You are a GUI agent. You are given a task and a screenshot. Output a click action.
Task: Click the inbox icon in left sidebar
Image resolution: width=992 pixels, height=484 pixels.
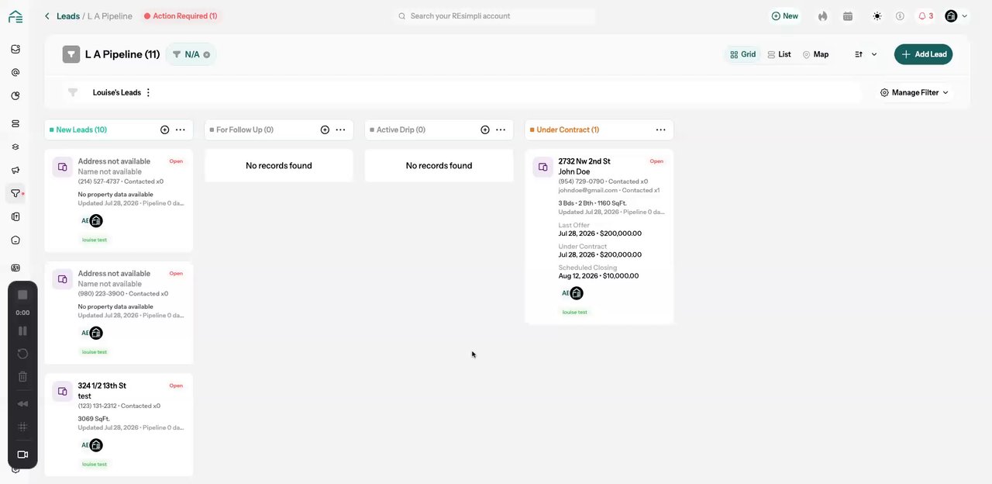[x=15, y=49]
